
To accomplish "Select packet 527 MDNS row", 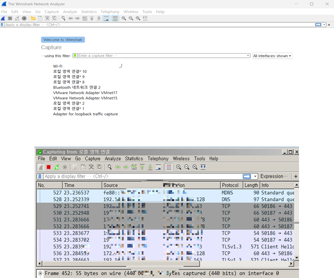I will click(165, 192).
